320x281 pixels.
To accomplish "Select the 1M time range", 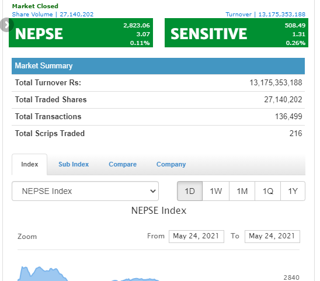I will [242, 191].
